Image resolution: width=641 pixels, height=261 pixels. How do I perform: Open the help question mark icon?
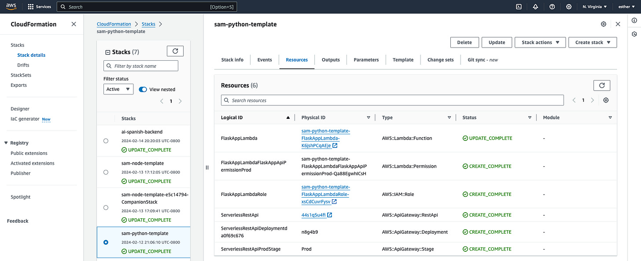[x=552, y=7]
